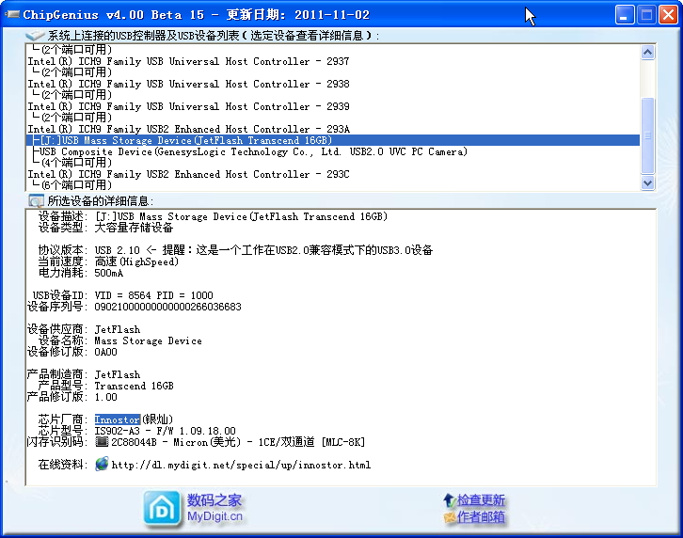Click the highlighted Innostor chip vendor text
The width and height of the screenshot is (683, 538).
pos(118,419)
